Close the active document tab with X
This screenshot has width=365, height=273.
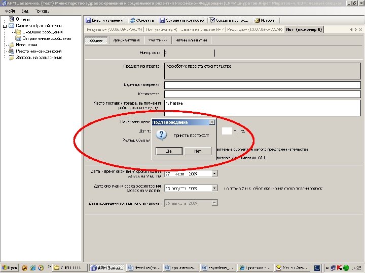point(360,30)
